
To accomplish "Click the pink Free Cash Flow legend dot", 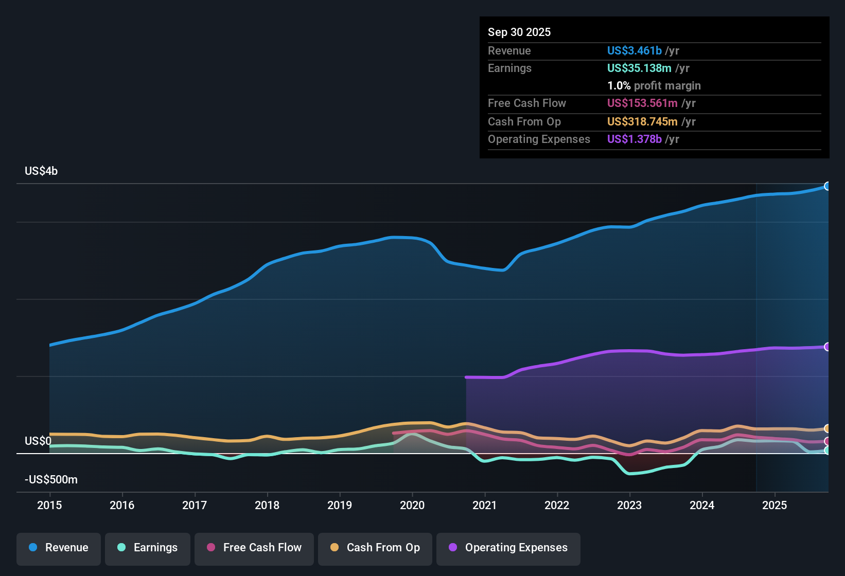I will pyautogui.click(x=211, y=547).
